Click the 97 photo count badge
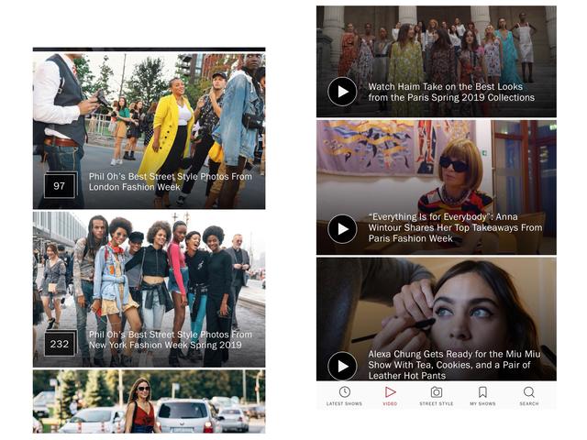Image resolution: width=587 pixels, height=440 pixels. click(x=60, y=186)
